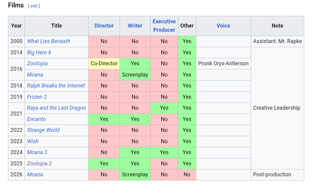Click the Pronk Oryx-Antlerson voice cell
328x185 pixels.
tap(223, 64)
